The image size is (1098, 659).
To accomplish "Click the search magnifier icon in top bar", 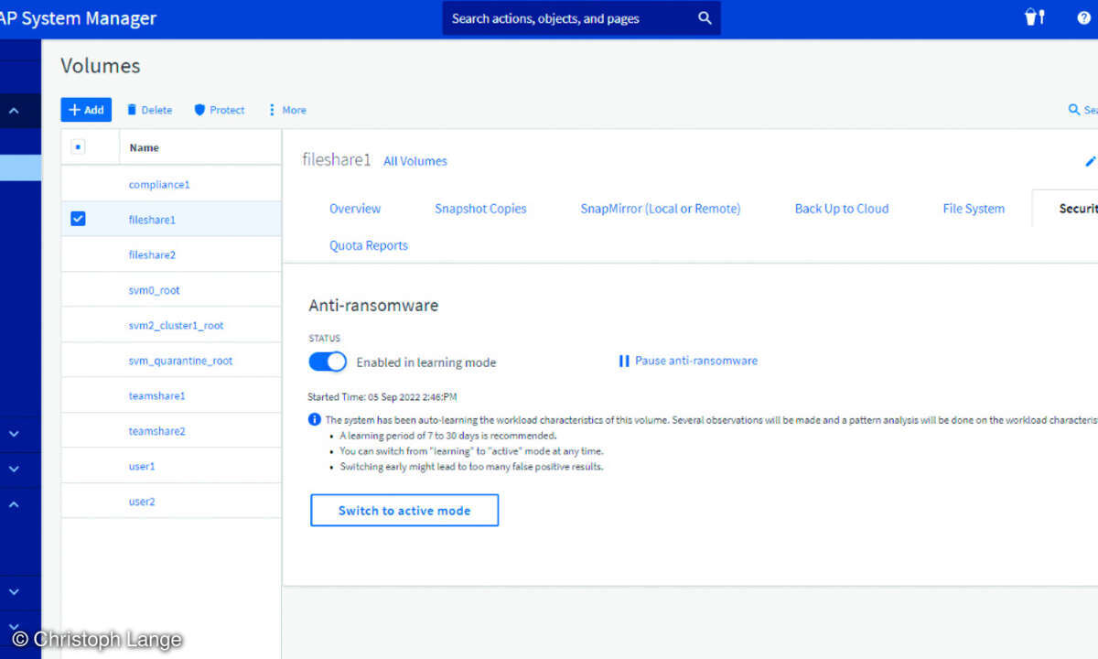I will pyautogui.click(x=704, y=18).
